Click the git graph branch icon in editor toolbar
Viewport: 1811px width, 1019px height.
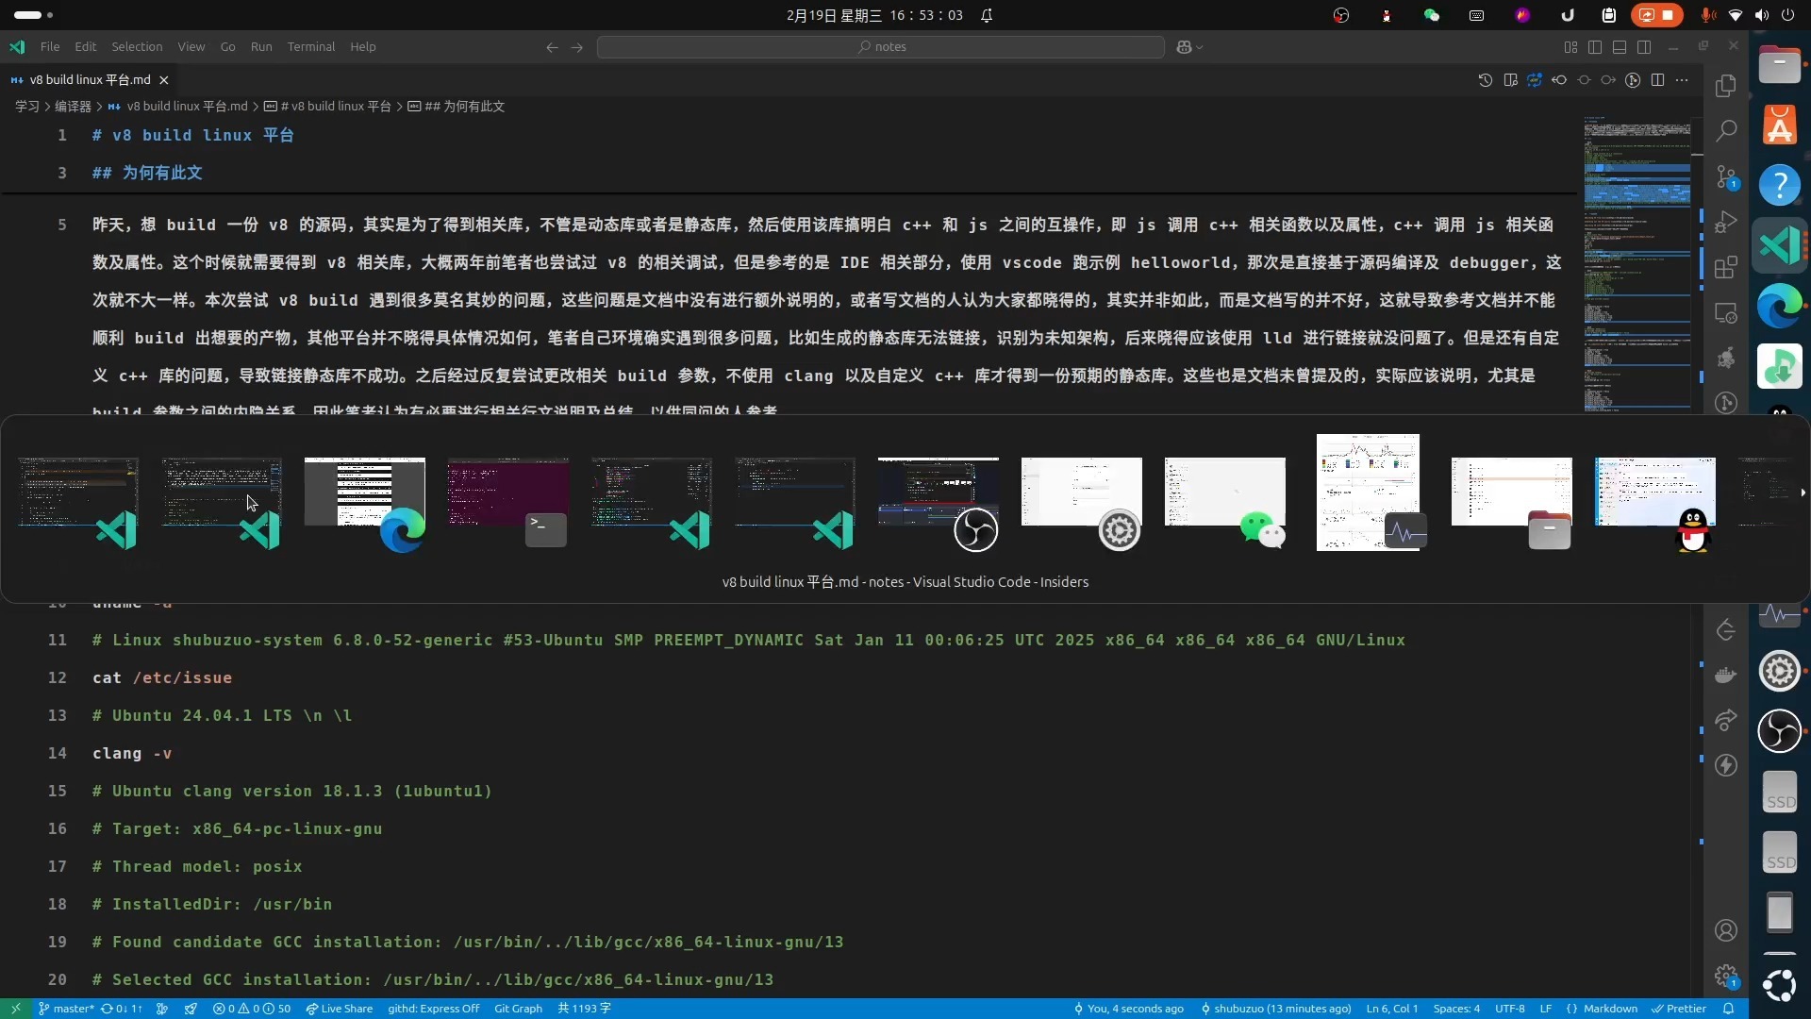click(1633, 80)
